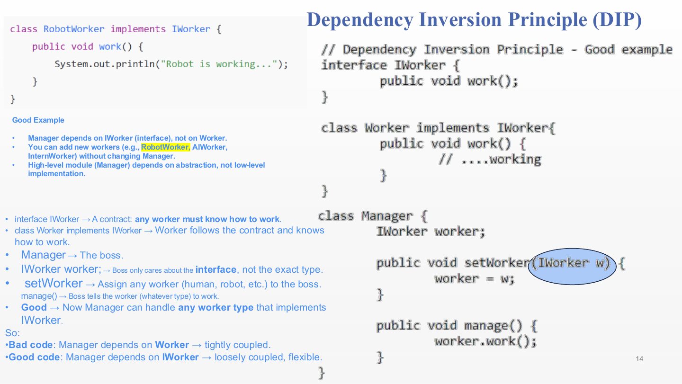The height and width of the screenshot is (384, 682).
Task: Click the "public void manage() {" line
Action: (457, 326)
